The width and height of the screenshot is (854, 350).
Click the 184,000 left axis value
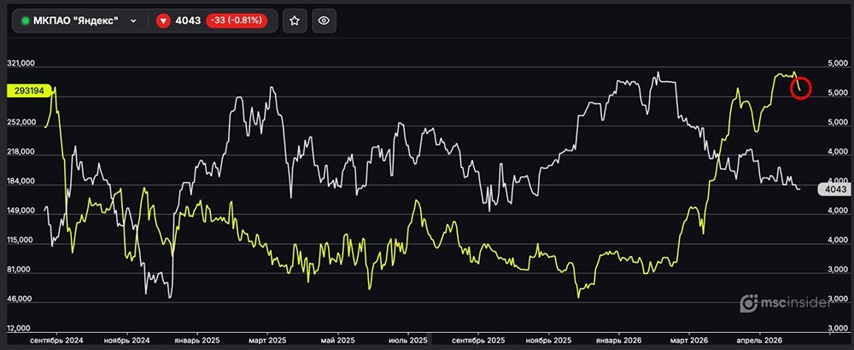(20, 181)
